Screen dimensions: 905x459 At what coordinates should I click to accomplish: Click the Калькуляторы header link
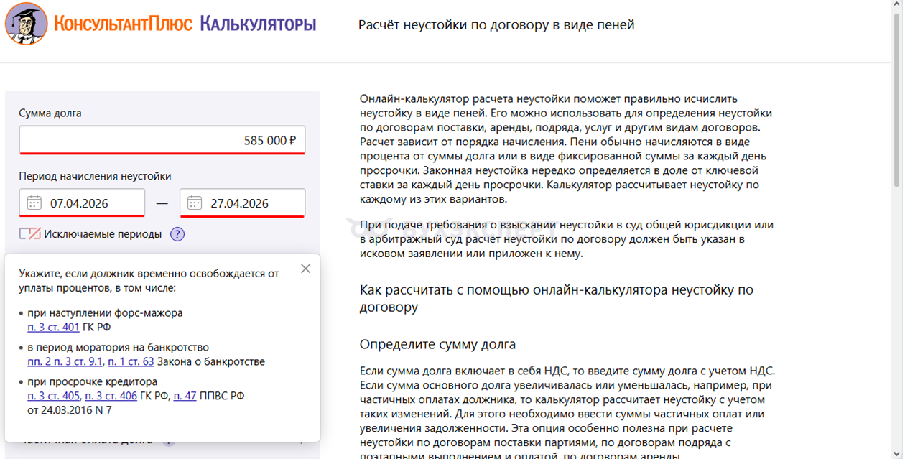(258, 24)
